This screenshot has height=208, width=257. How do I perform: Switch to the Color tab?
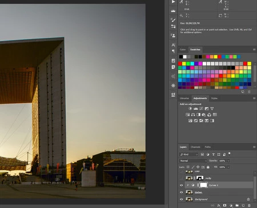[x=183, y=50]
